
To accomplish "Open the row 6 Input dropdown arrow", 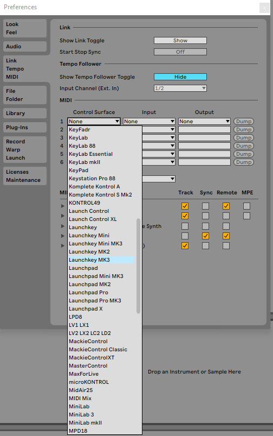I will coord(173,162).
